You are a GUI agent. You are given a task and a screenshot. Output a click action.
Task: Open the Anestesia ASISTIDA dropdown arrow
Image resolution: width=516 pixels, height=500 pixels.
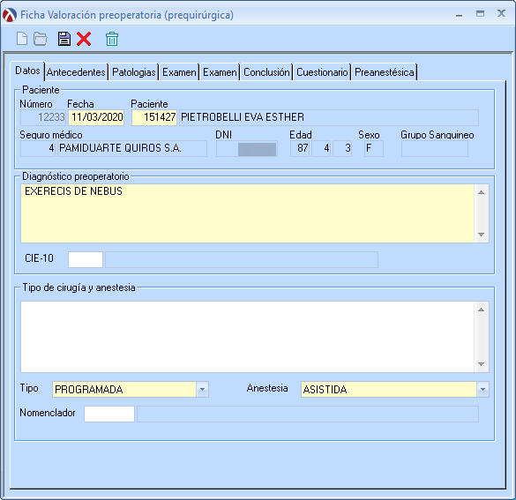(482, 390)
